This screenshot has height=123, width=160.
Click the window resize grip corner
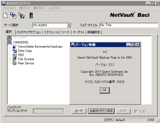tap(158, 121)
